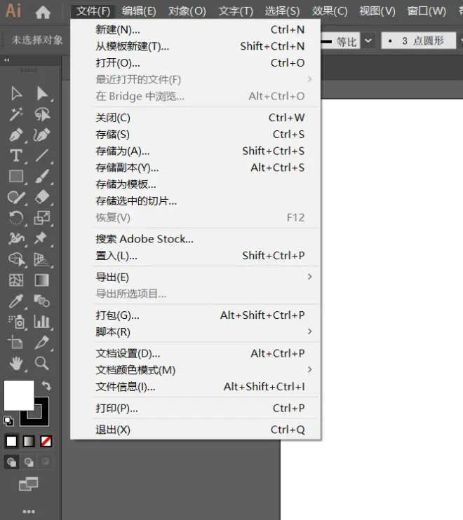Open the 3 点圆形 brush dropdown
The width and height of the screenshot is (463, 520).
(x=461, y=41)
